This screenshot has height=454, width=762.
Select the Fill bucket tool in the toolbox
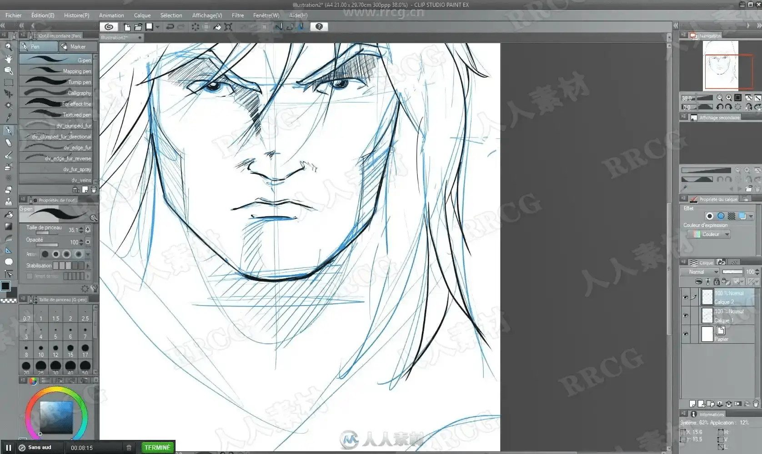coord(8,214)
